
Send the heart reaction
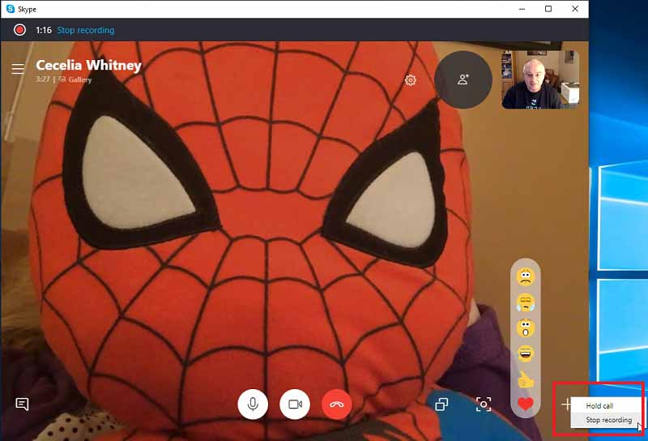click(526, 404)
